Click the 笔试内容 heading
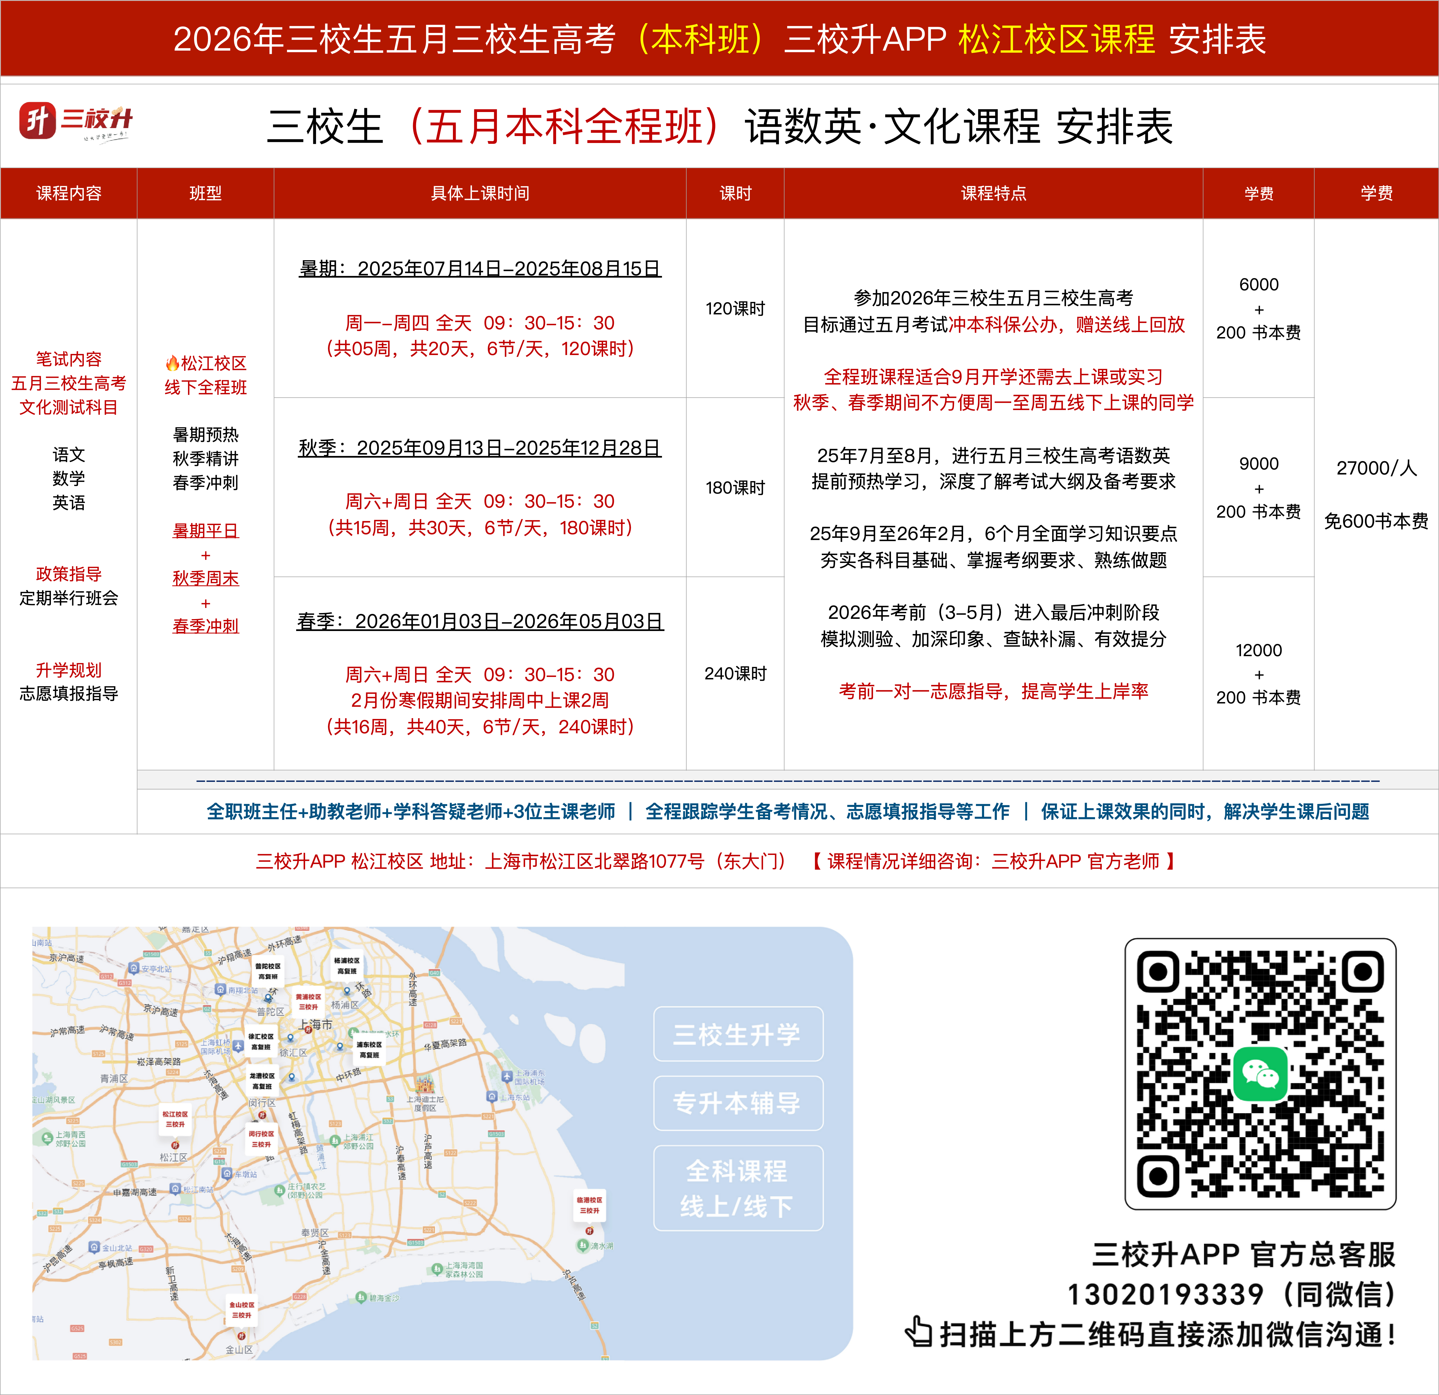The height and width of the screenshot is (1395, 1439). coord(69,359)
